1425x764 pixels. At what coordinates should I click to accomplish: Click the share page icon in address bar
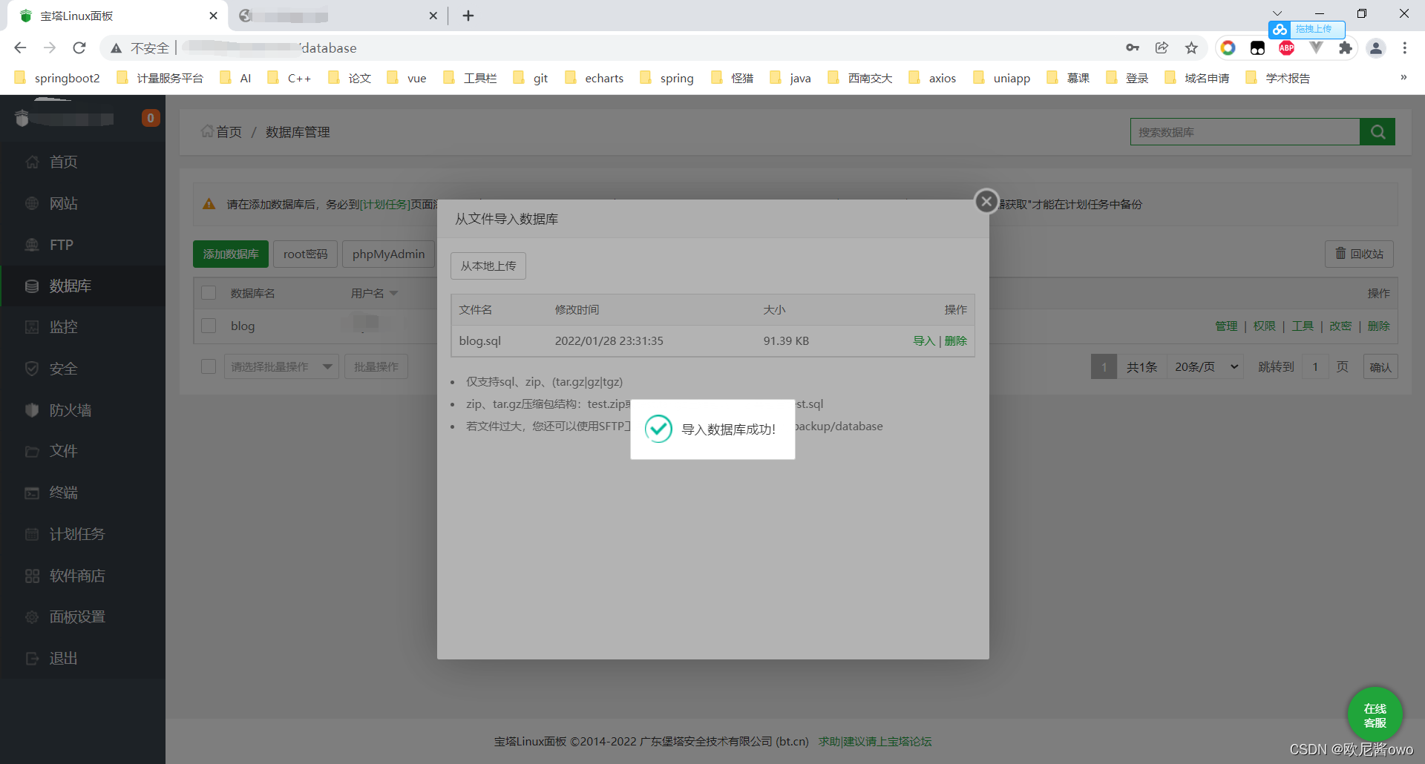pyautogui.click(x=1162, y=48)
